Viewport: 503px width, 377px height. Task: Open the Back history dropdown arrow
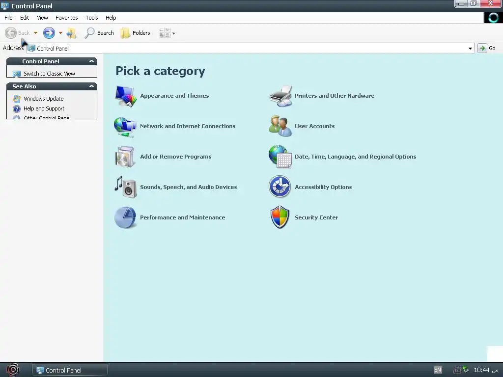tap(35, 33)
